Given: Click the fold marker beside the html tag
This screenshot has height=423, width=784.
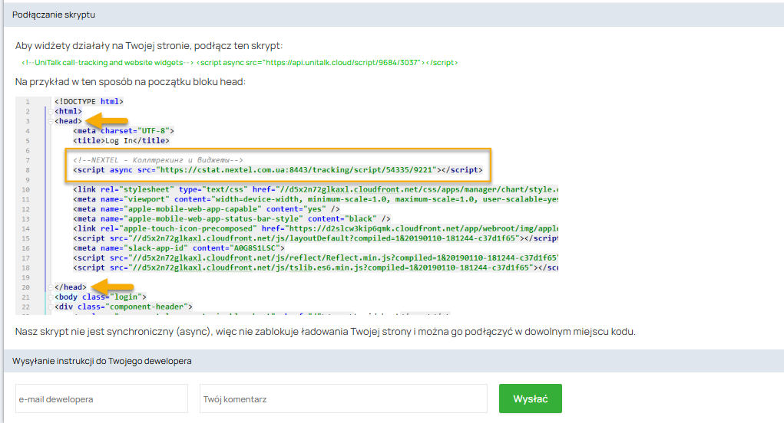Looking at the screenshot, I should [51, 111].
